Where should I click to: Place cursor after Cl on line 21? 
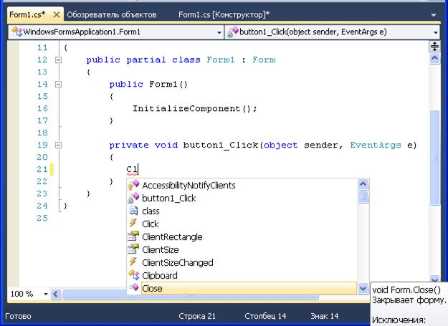tap(138, 170)
